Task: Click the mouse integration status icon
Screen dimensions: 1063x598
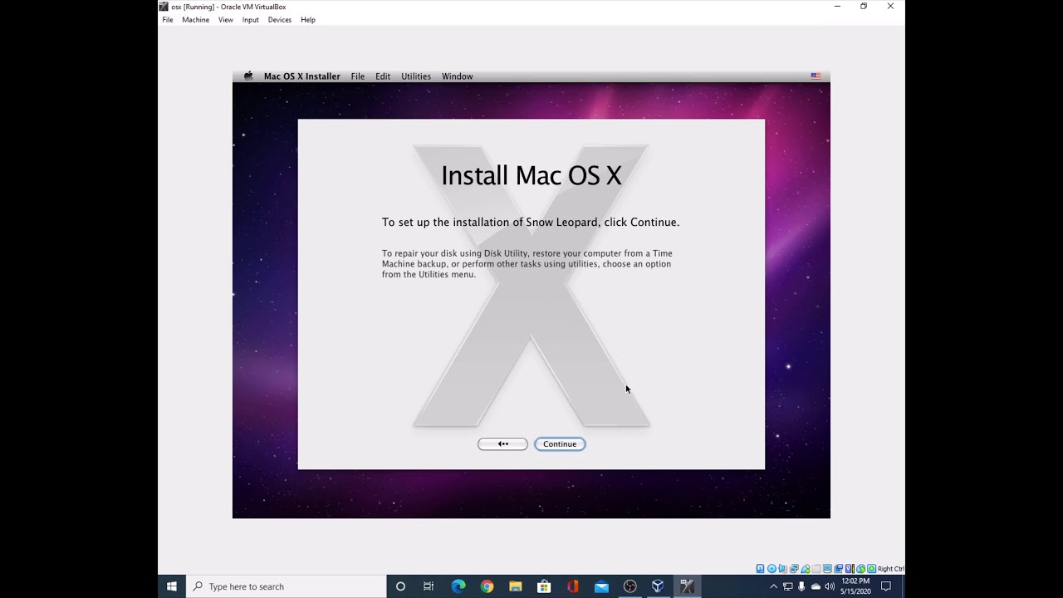Action: pyautogui.click(x=860, y=569)
